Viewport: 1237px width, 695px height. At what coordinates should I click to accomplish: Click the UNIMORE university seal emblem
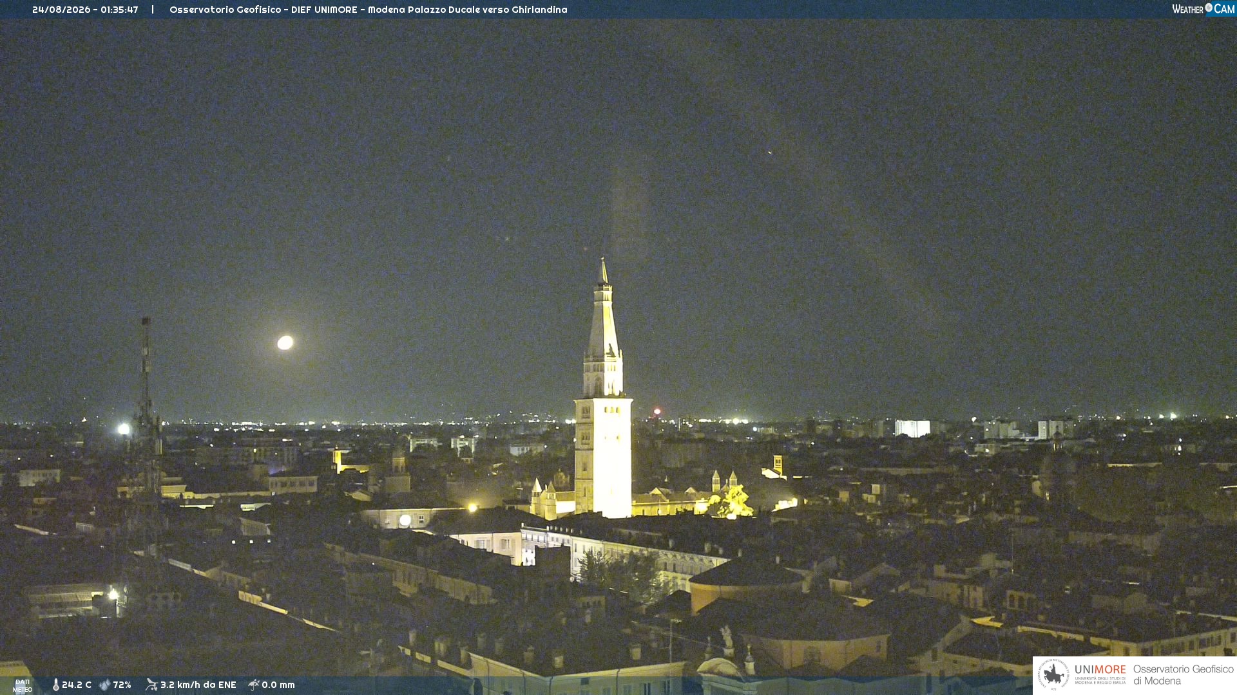pyautogui.click(x=1053, y=675)
